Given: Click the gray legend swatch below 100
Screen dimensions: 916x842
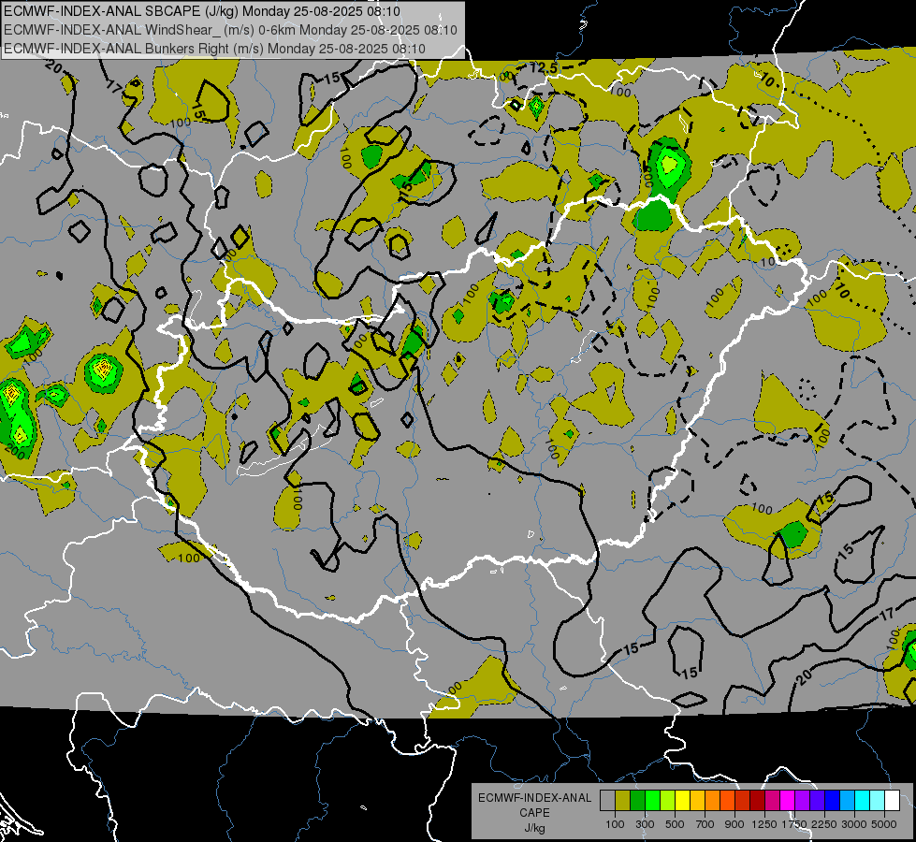Looking at the screenshot, I should coord(607,800).
